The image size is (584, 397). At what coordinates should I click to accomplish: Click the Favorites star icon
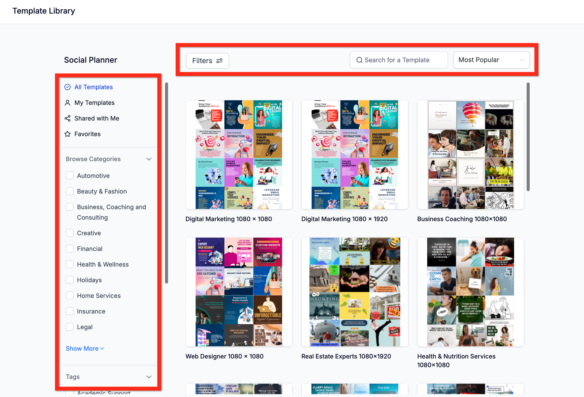67,134
